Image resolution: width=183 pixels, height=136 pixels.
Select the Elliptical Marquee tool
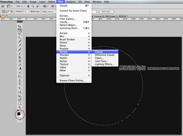(x=20, y=30)
